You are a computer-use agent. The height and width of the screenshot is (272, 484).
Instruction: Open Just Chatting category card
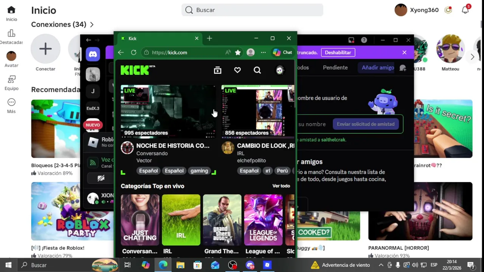[x=140, y=220]
